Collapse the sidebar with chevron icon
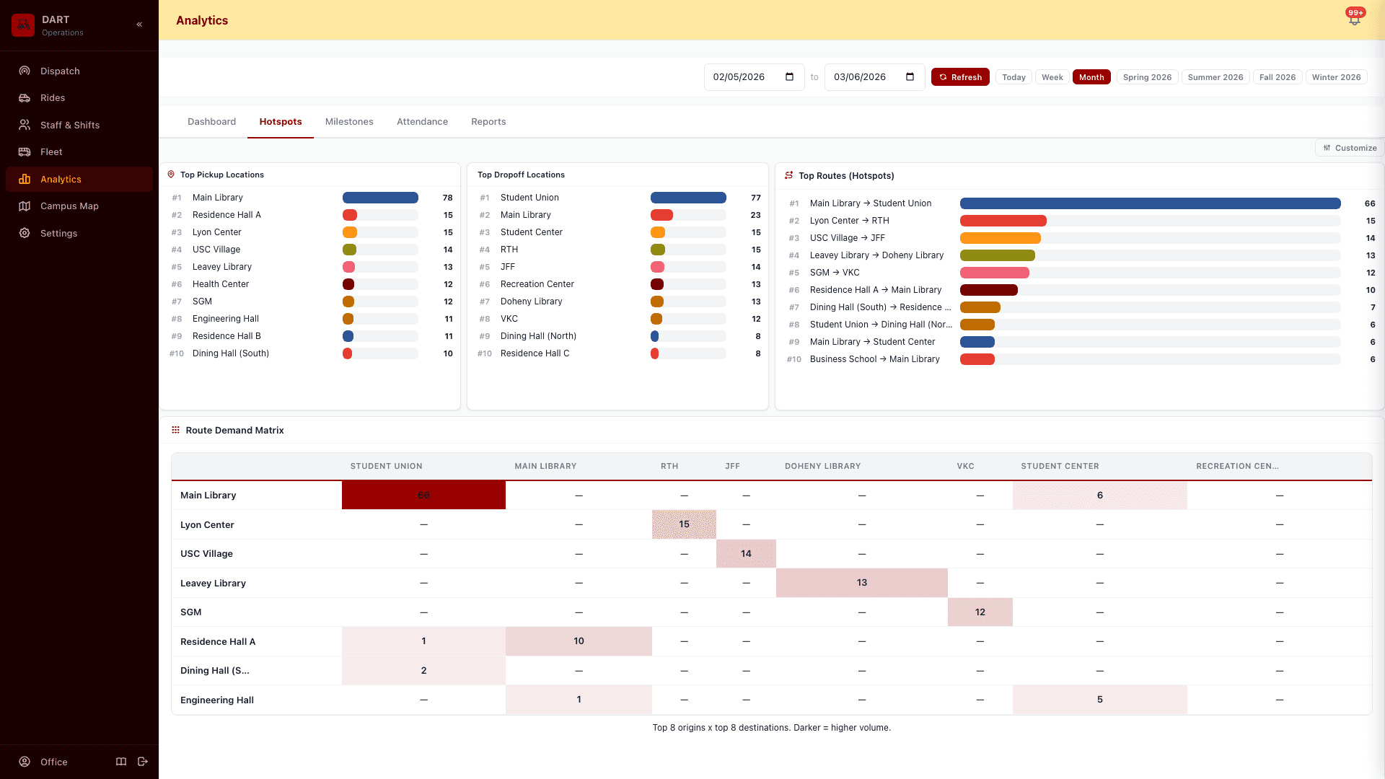 (x=139, y=25)
